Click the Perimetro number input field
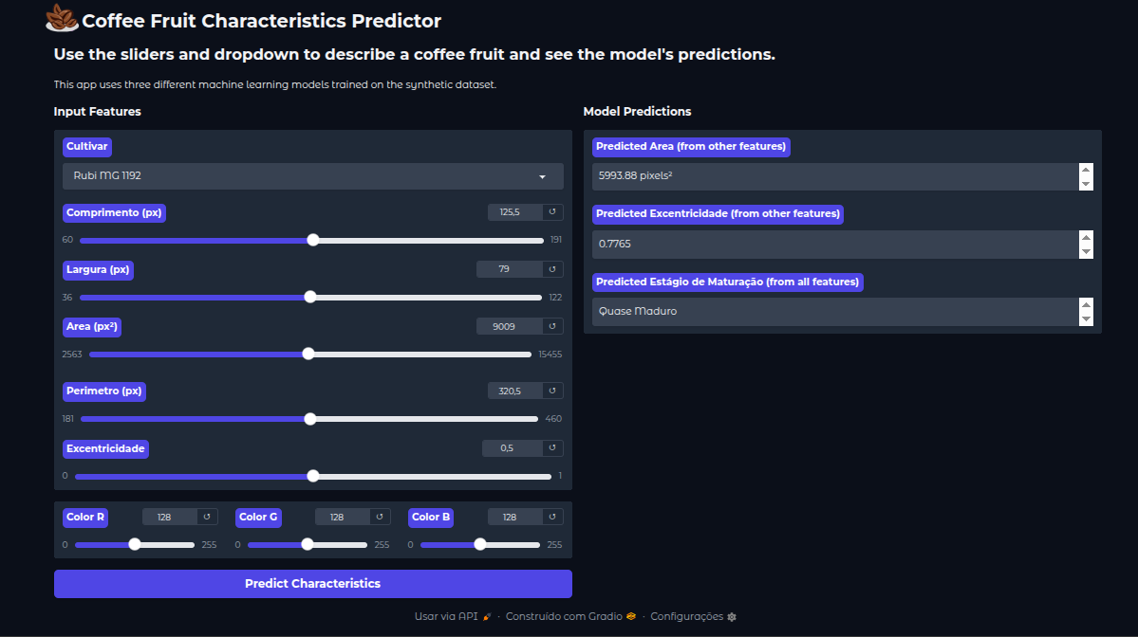The width and height of the screenshot is (1138, 637). coord(513,391)
